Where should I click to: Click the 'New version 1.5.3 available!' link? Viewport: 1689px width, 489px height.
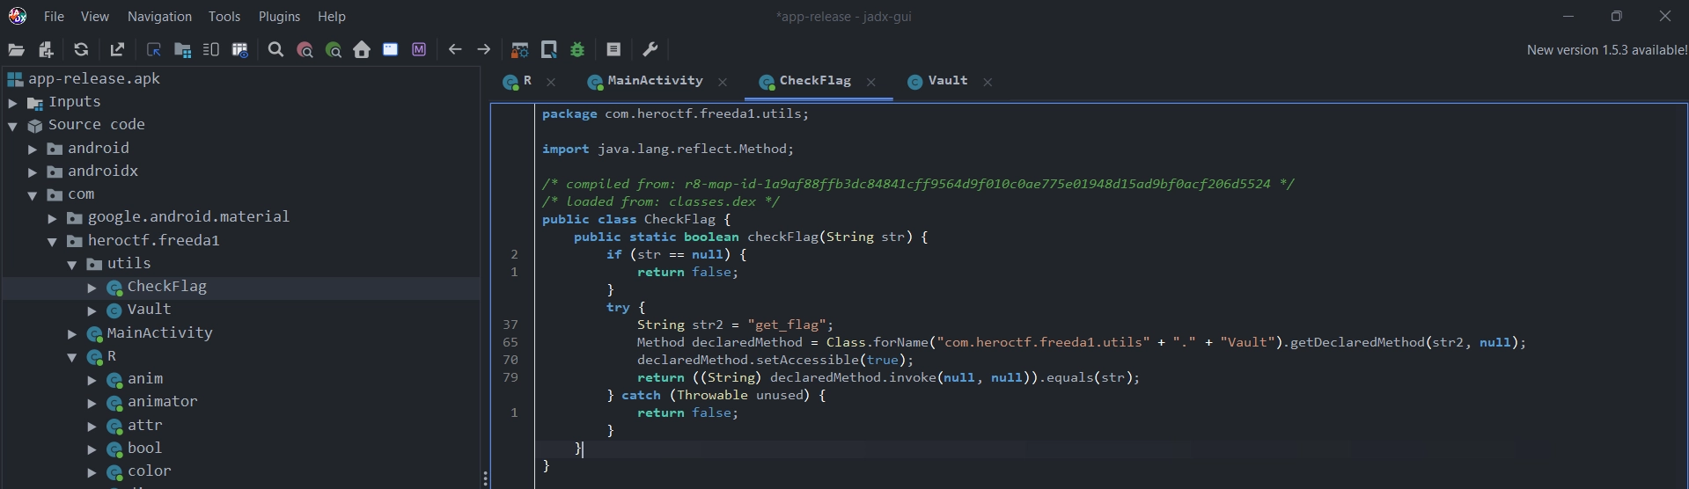pyautogui.click(x=1607, y=50)
